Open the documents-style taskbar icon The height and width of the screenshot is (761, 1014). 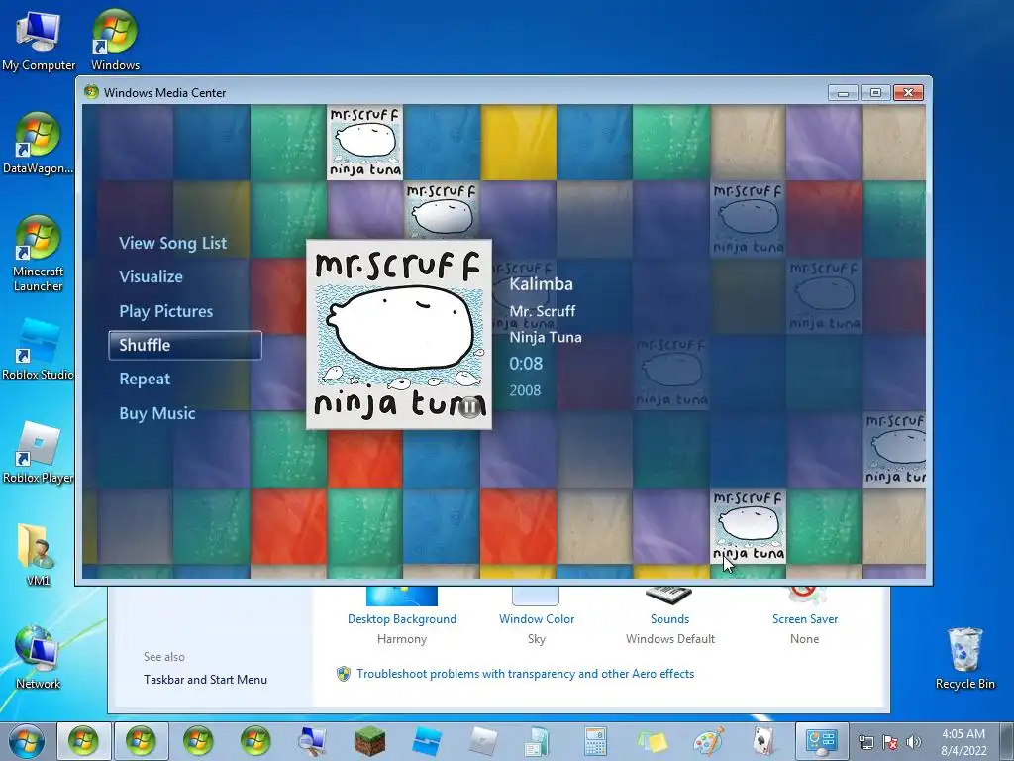point(537,741)
